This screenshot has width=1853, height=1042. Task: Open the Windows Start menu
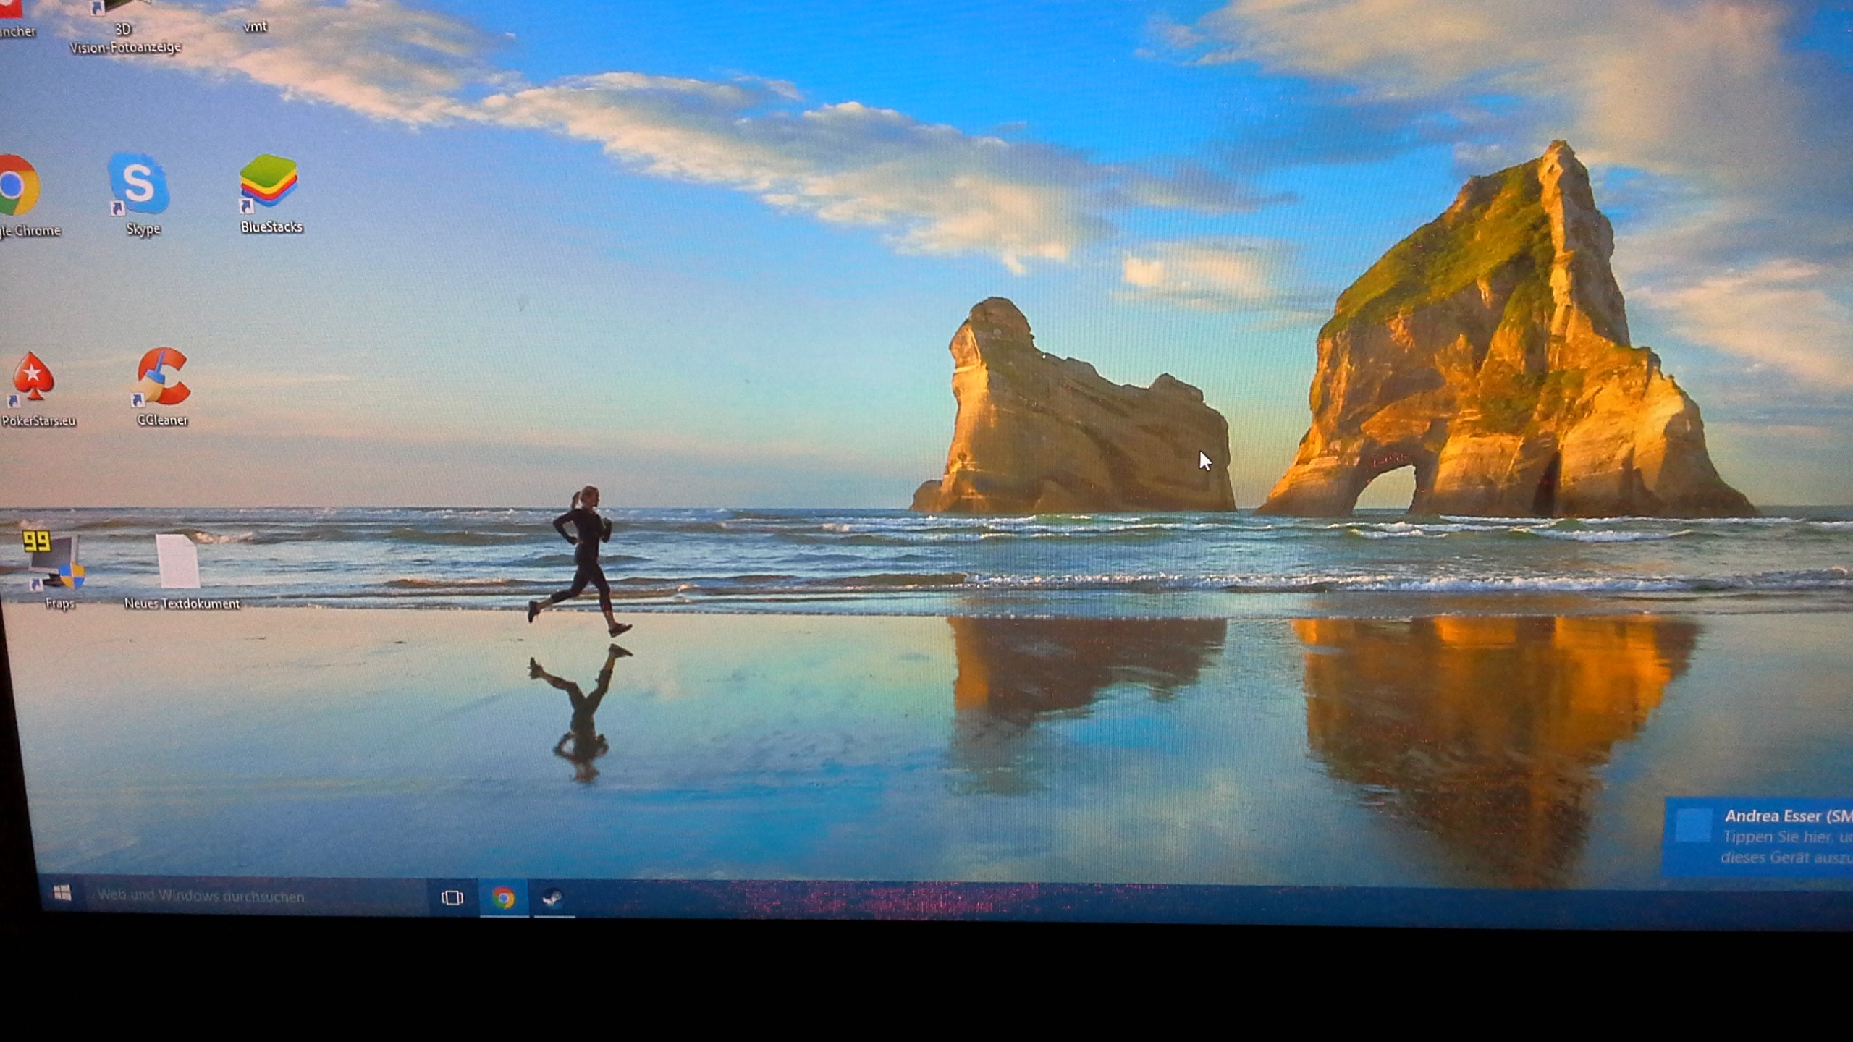point(63,893)
